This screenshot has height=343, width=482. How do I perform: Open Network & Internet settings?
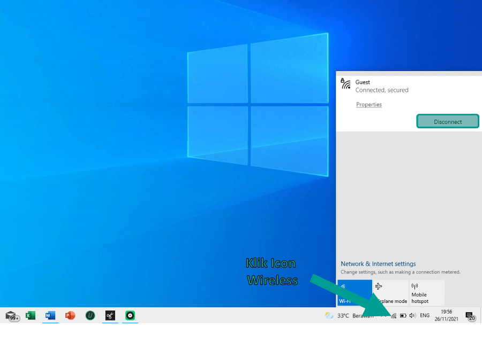[378, 263]
